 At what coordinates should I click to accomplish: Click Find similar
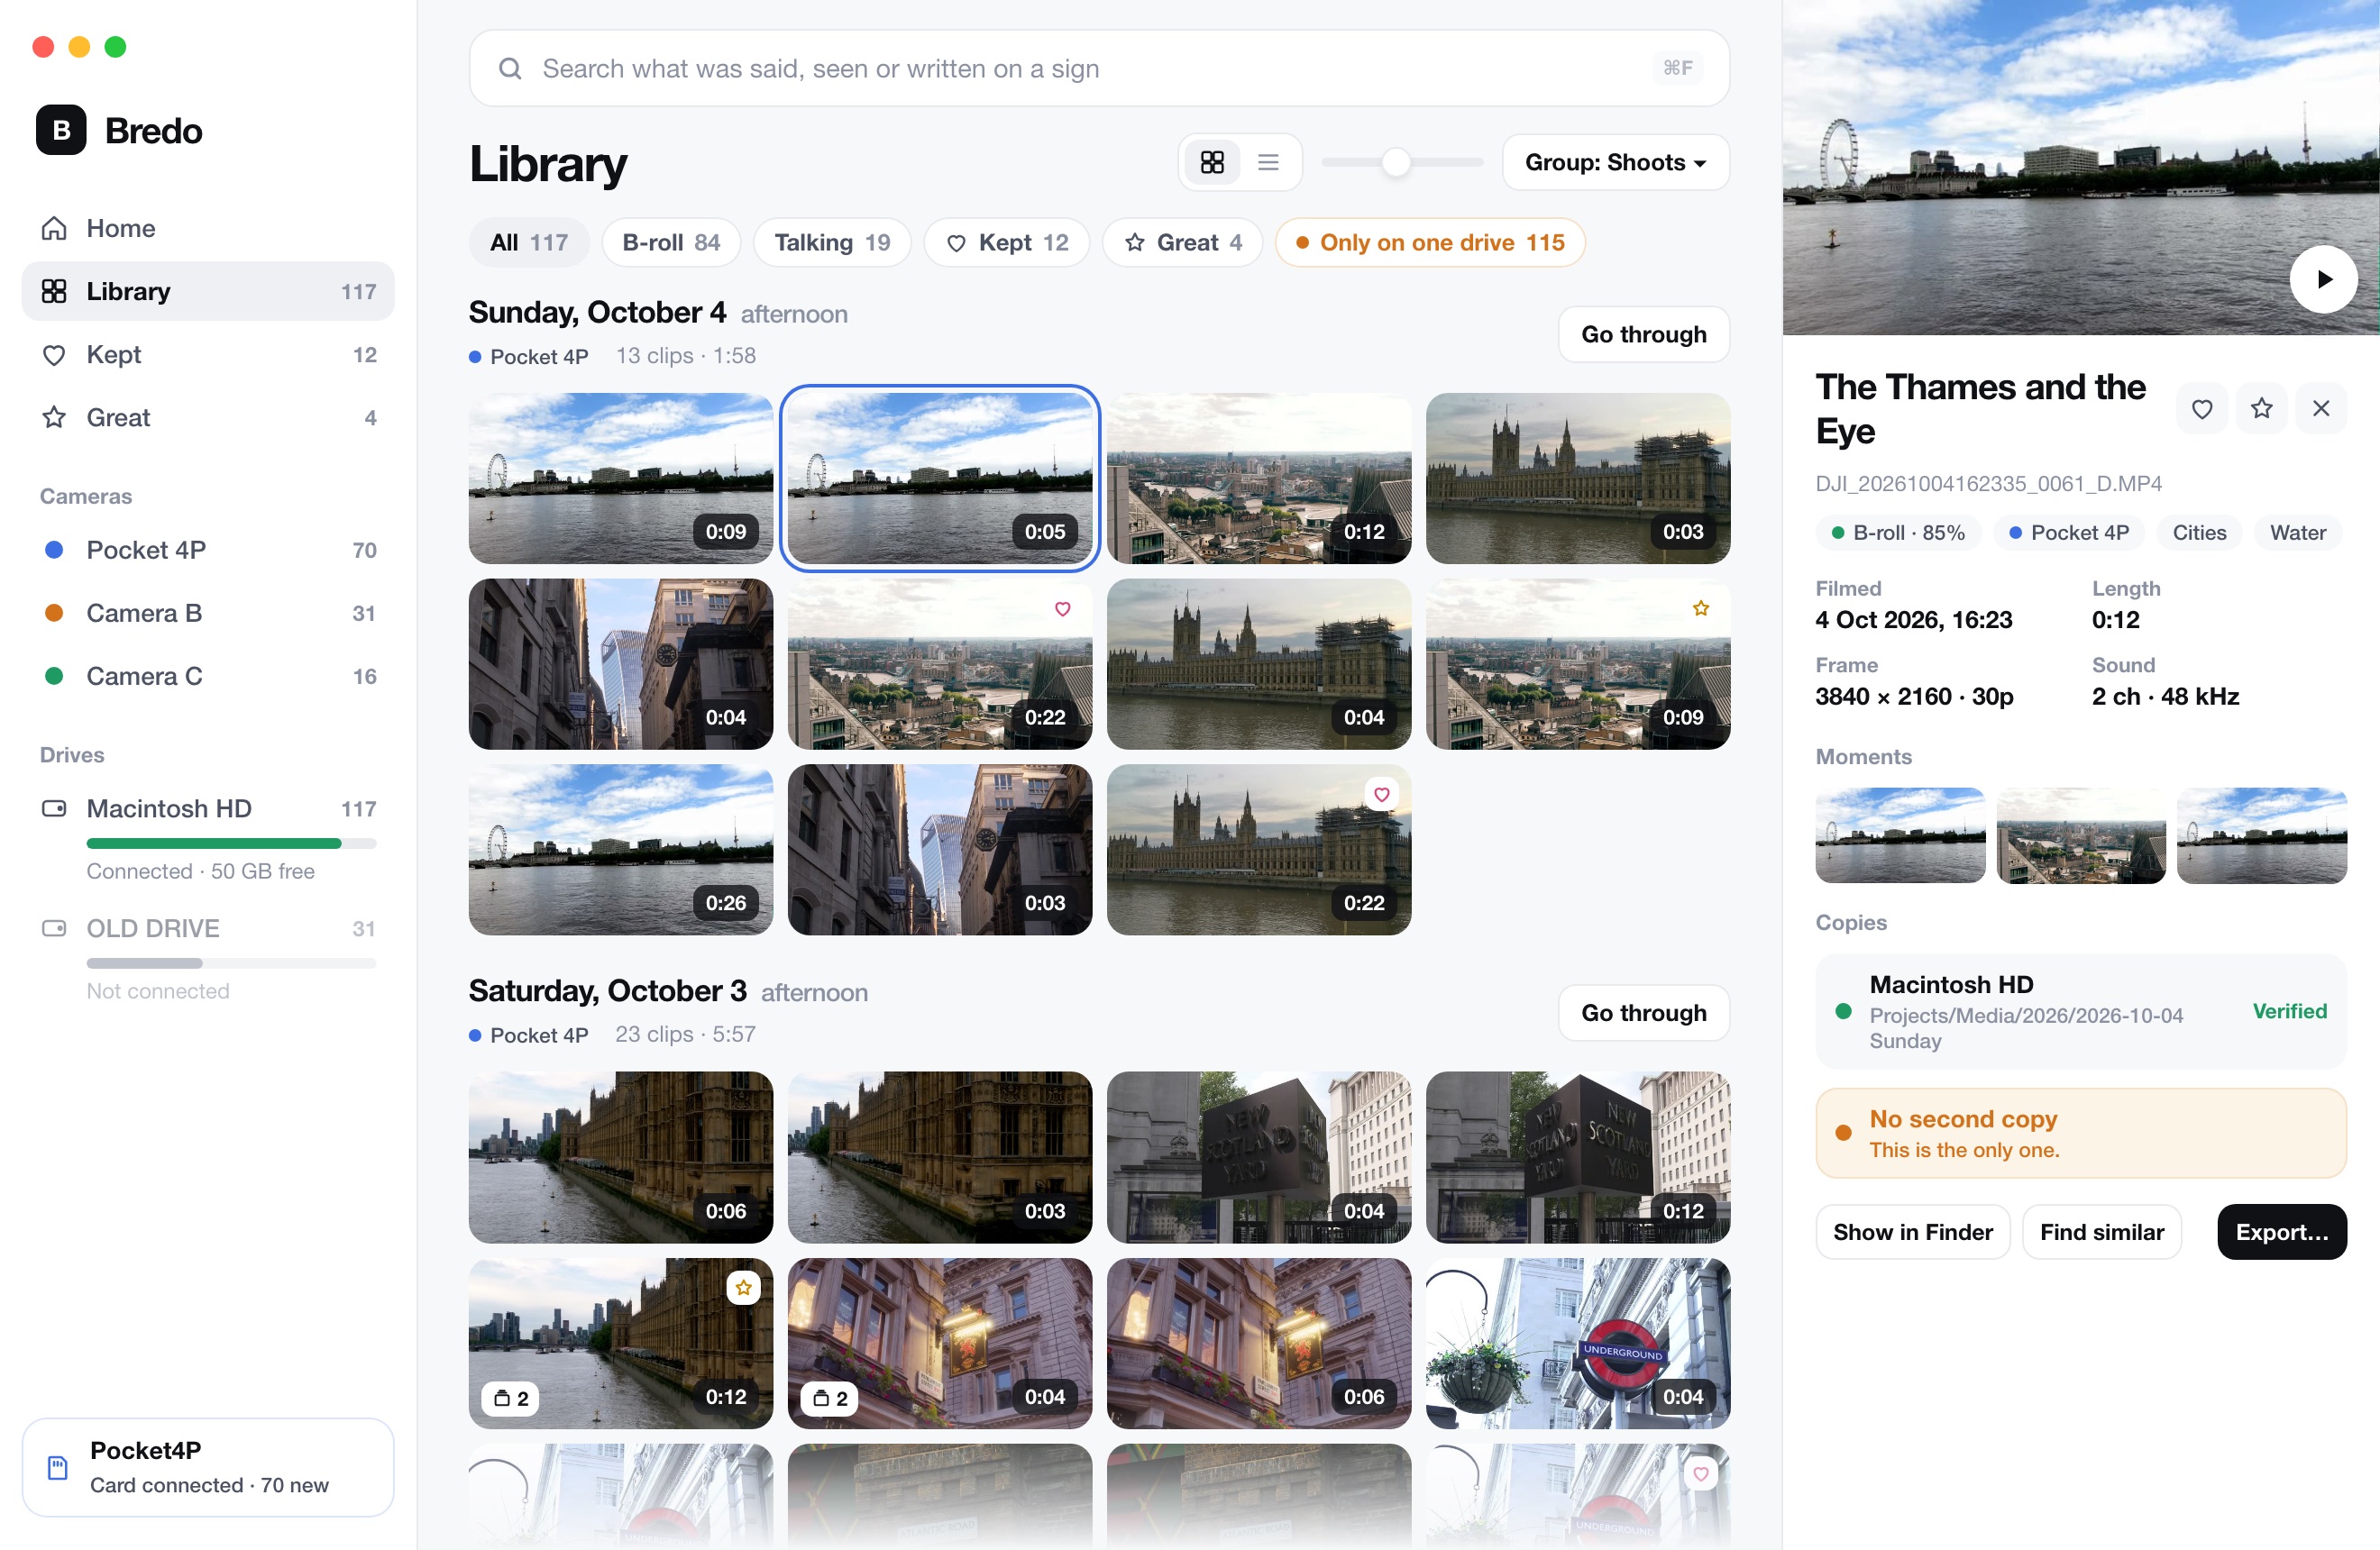point(2101,1231)
